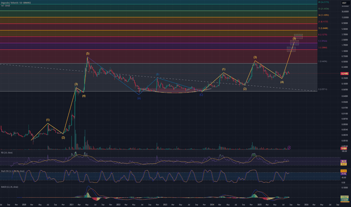Click the 0.34000 price axis label

[345, 67]
